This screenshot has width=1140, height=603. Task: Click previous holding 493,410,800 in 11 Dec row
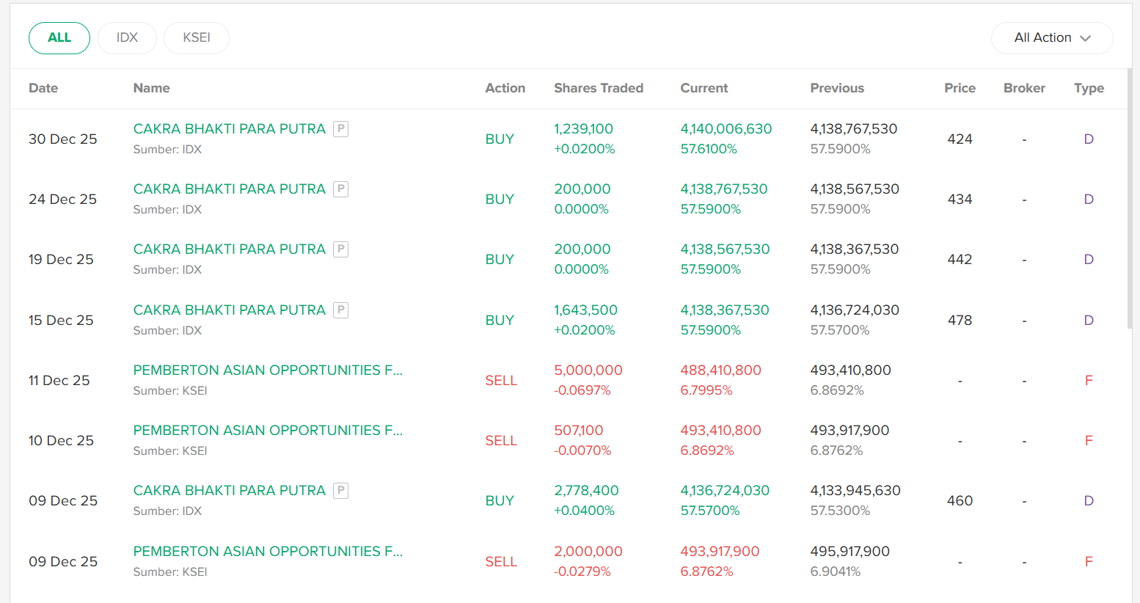click(851, 370)
